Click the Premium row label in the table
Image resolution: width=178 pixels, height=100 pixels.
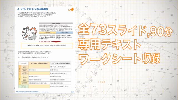click(24, 70)
